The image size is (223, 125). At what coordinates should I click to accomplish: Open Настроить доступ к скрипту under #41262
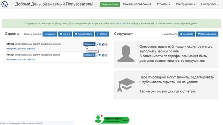coord(21,49)
